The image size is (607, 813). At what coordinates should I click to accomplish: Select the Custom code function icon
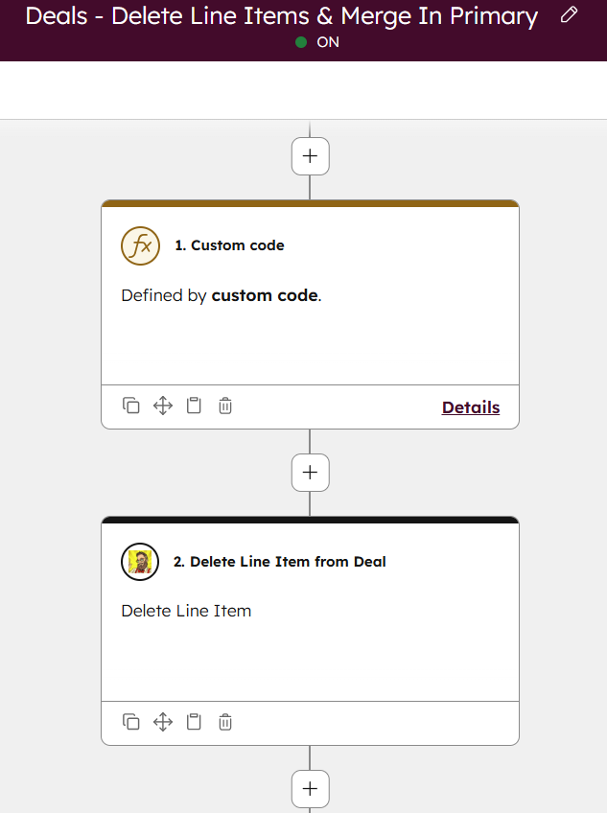coord(141,245)
